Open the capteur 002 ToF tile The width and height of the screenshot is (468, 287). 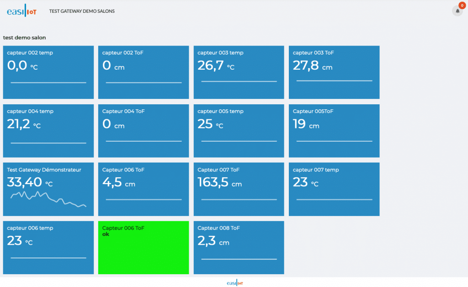pyautogui.click(x=144, y=72)
